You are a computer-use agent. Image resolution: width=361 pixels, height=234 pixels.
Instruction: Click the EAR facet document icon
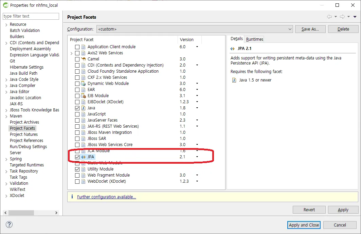(83, 90)
